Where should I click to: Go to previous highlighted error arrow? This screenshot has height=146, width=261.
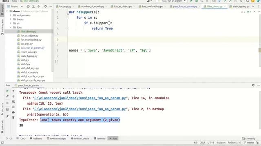click(254, 12)
